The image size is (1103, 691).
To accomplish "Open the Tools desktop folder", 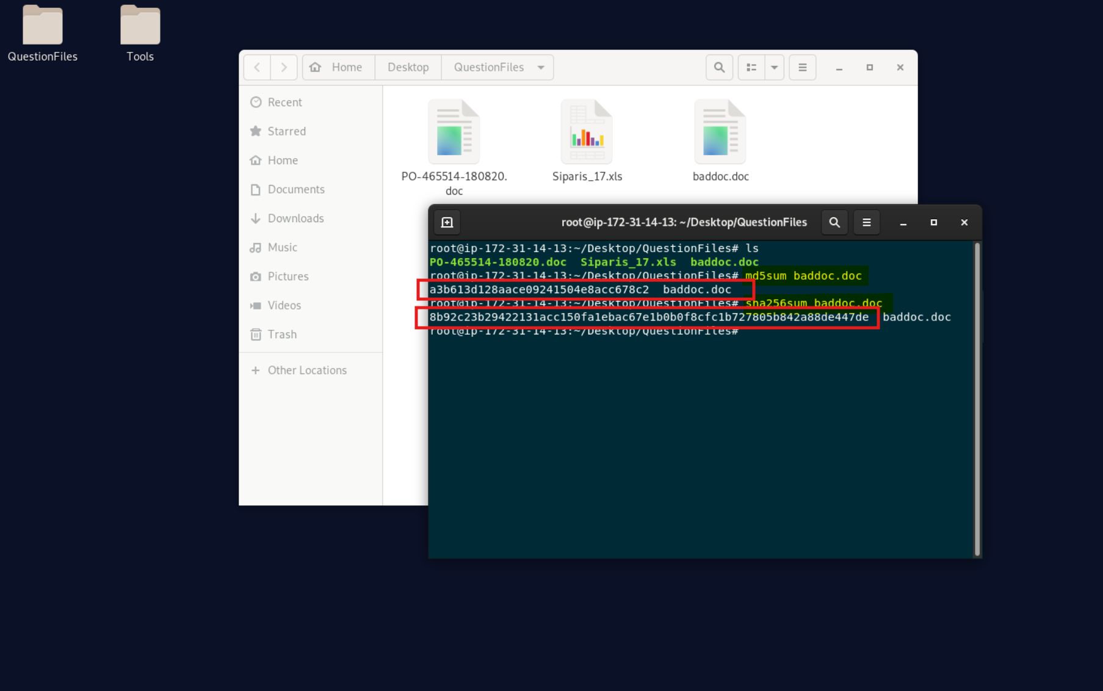I will click(x=140, y=34).
